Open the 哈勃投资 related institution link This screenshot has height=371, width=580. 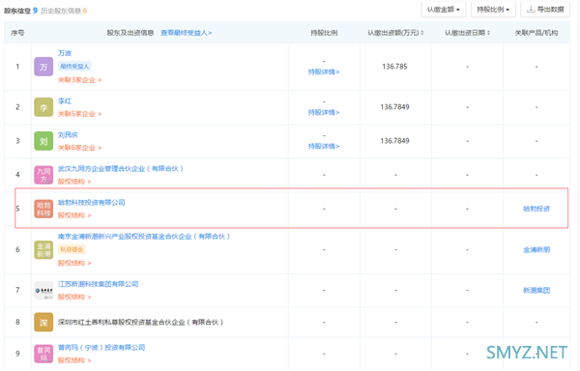click(x=536, y=209)
